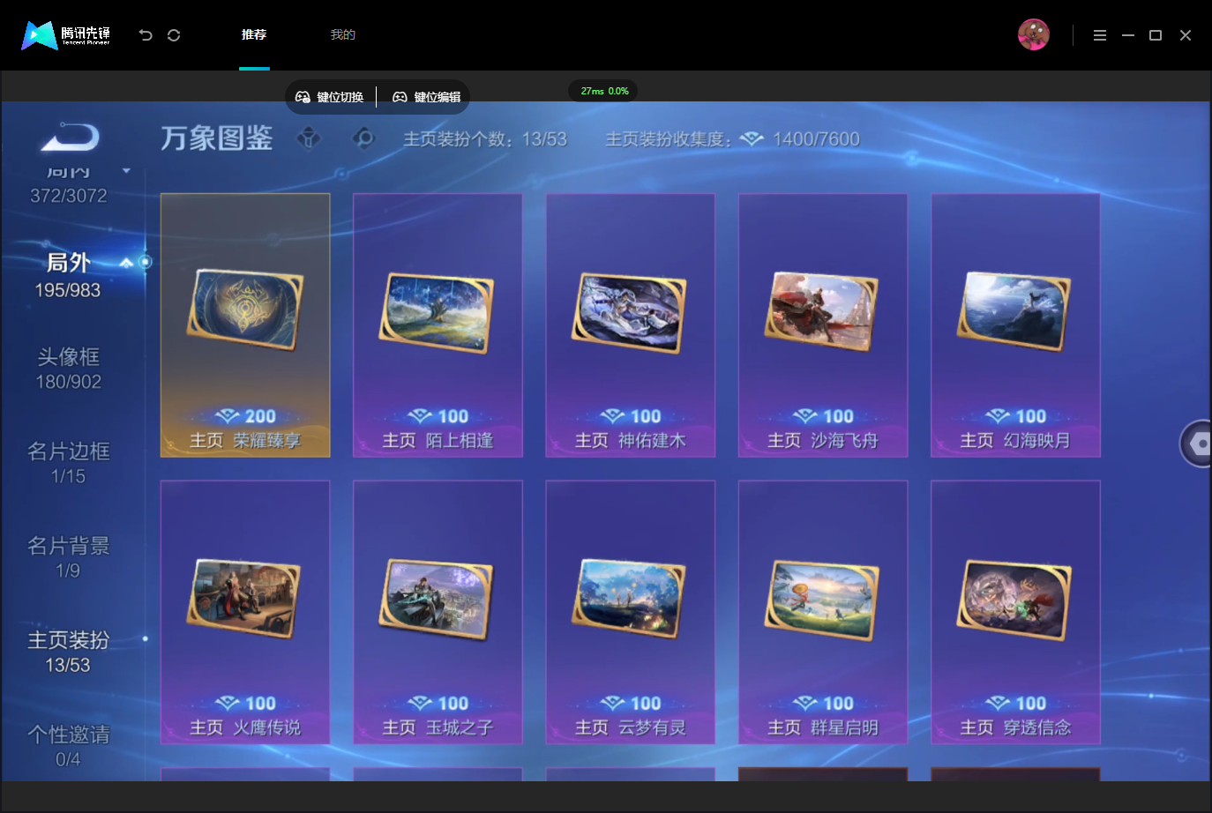This screenshot has width=1212, height=813.
Task: Click the Tencent Pioneer logo
Action: click(x=65, y=35)
